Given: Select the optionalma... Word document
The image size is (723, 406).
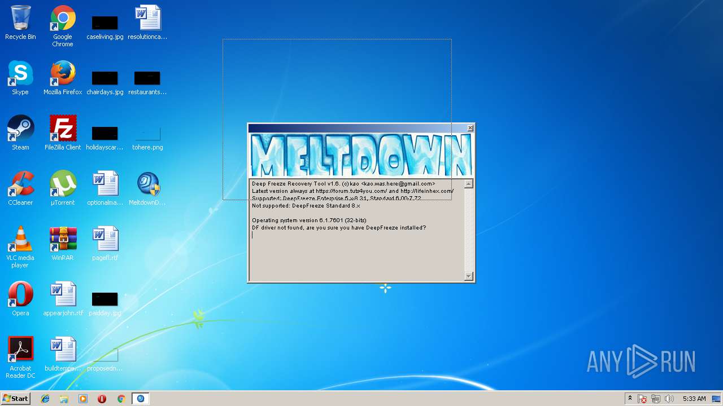Looking at the screenshot, I should pos(105,188).
